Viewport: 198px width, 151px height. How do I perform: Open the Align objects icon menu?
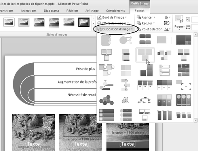168,17
